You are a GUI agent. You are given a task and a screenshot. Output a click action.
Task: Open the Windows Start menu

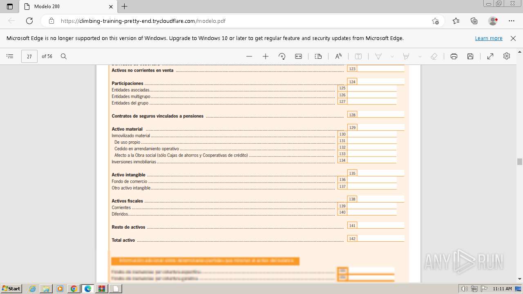coord(11,288)
